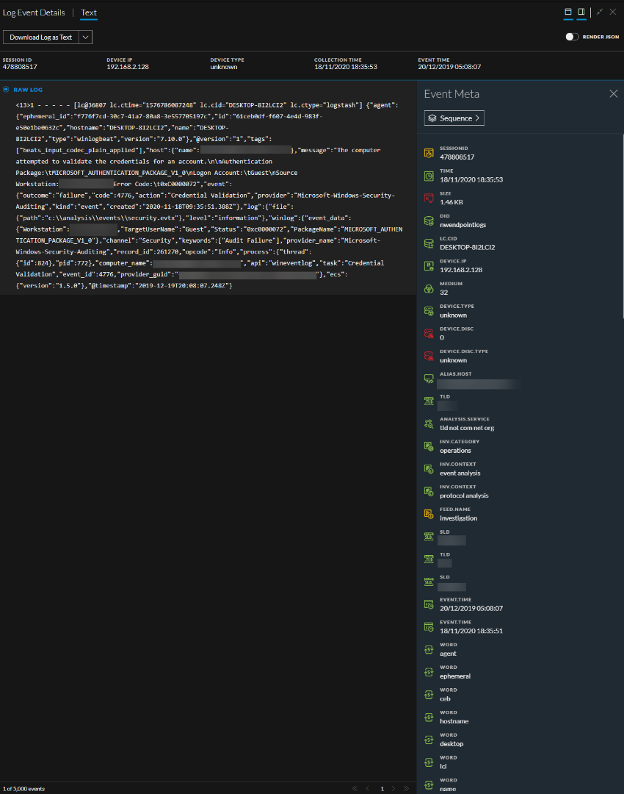Select the Log Event Details heading
The image size is (624, 794).
(34, 12)
